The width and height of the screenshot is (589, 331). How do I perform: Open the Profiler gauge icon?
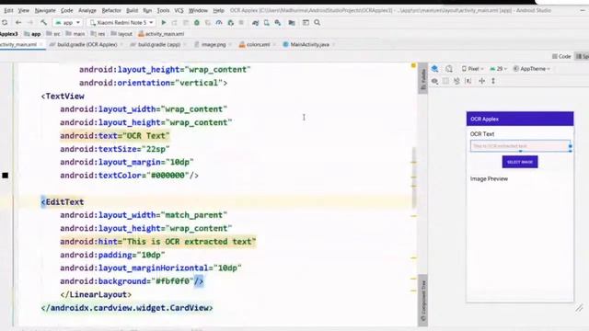point(219,22)
